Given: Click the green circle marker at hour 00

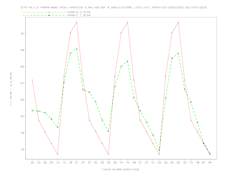Looking at the screenshot, I should (32, 110).
